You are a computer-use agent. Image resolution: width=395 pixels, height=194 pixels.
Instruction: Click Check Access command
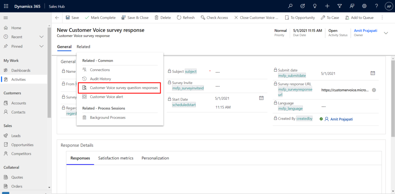214,18
